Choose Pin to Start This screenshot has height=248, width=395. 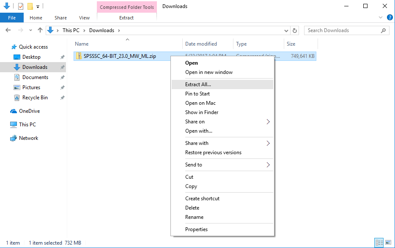click(x=197, y=94)
